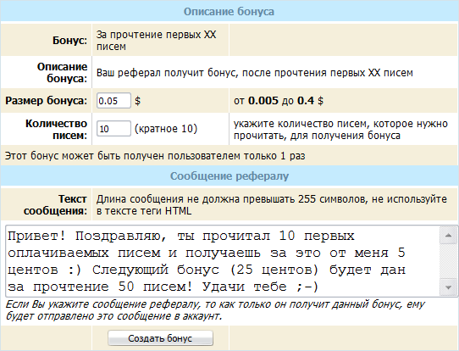Click the 'Этот бонус может быть получен' notice

[155, 156]
